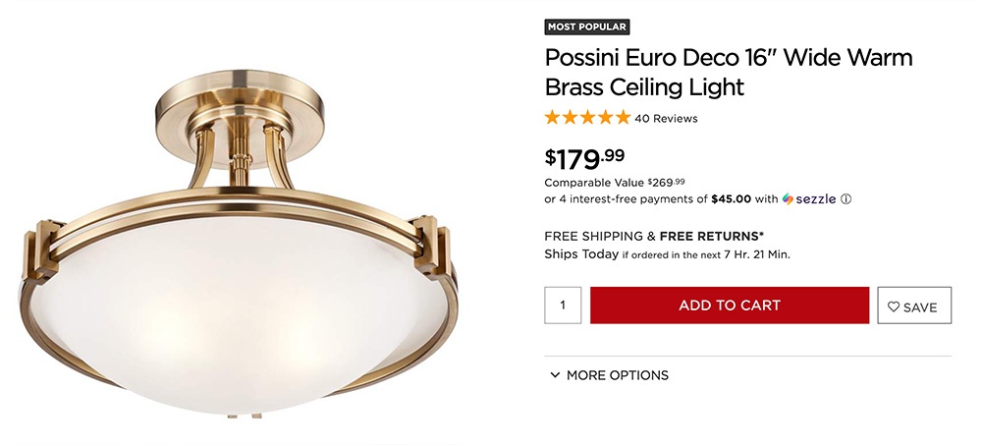
Task: Open the More Options section label
Action: 618,375
